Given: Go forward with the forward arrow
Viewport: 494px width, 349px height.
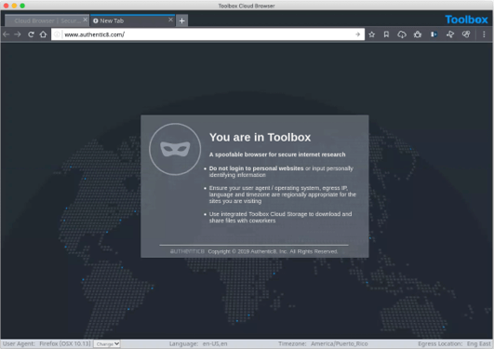Looking at the screenshot, I should tap(18, 34).
